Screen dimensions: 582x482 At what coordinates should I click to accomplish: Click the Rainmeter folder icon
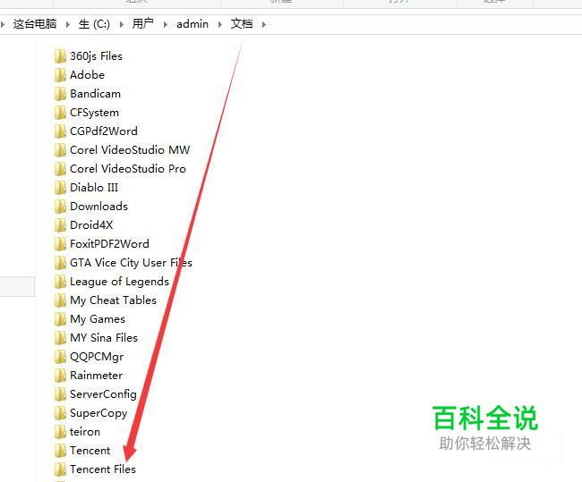point(60,376)
